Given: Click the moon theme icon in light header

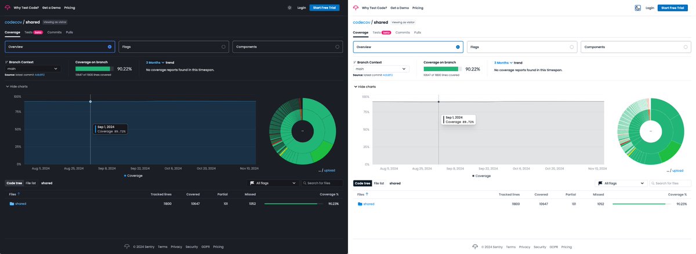Looking at the screenshot, I should [x=638, y=8].
